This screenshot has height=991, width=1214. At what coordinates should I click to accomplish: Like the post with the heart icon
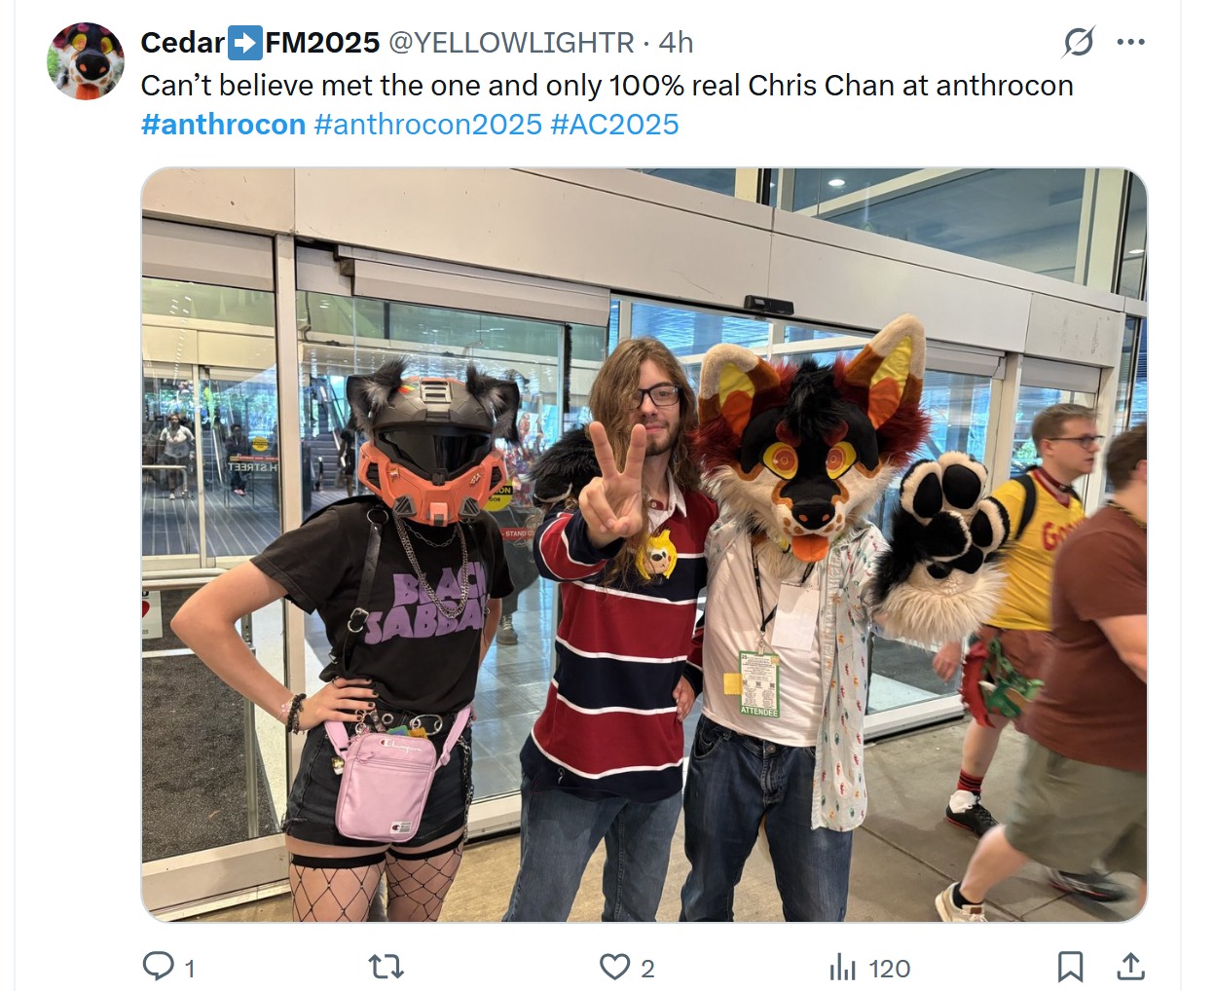coord(614,967)
